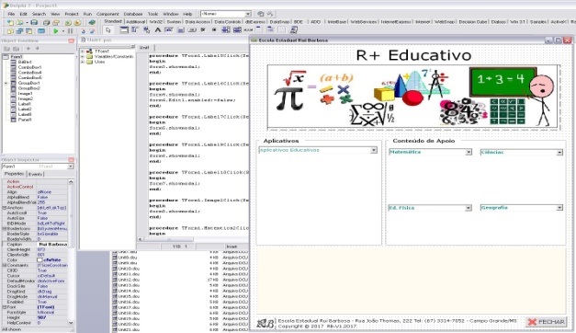Expand the Variables/Constants node
This screenshot has height=333, width=576.
coord(83,57)
